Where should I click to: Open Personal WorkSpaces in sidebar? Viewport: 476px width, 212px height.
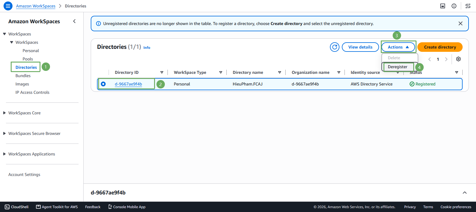[x=31, y=51]
